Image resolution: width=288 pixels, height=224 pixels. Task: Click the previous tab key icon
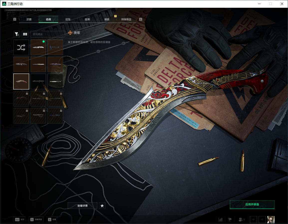pos(15,19)
